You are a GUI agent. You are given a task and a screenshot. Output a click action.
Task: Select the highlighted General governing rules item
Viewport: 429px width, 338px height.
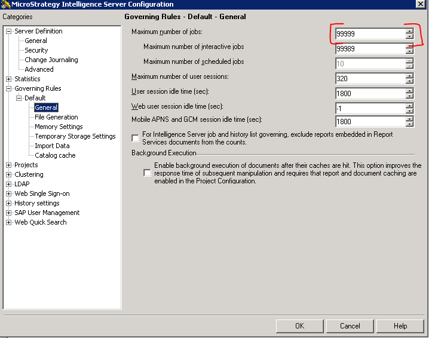pyautogui.click(x=46, y=107)
